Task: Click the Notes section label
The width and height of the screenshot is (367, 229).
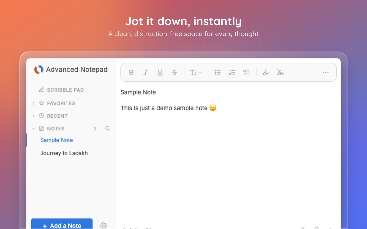Action: pyautogui.click(x=56, y=129)
